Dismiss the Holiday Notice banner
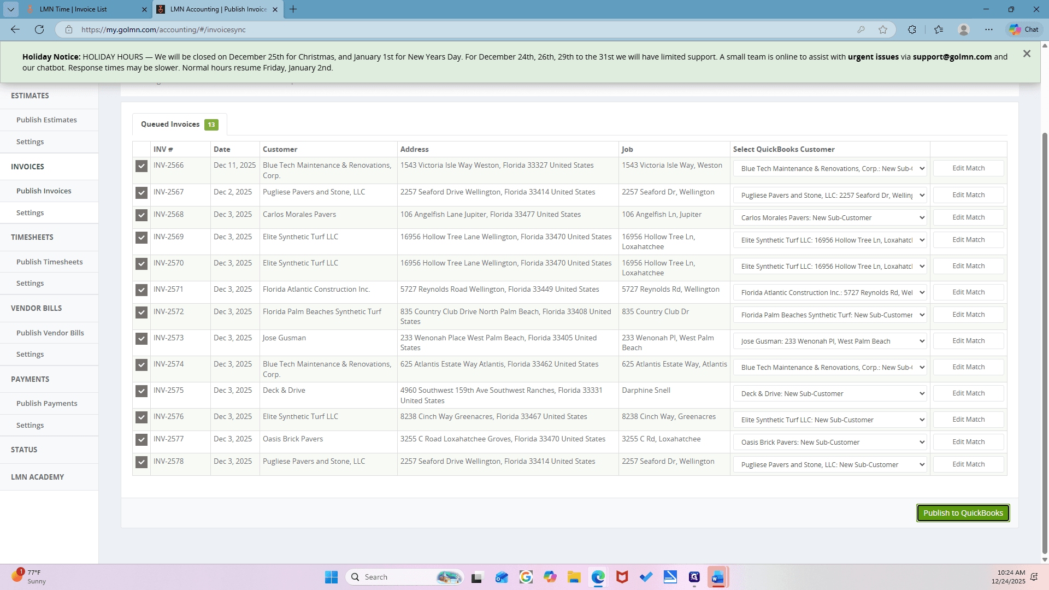 click(1027, 54)
